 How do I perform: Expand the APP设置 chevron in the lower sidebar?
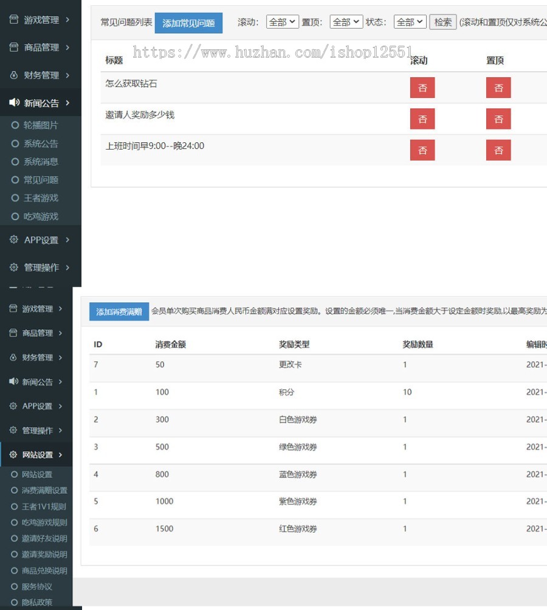(x=60, y=406)
